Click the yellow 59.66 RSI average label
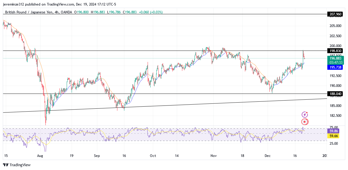Viewport: 348px width, 170px height. (x=334, y=136)
